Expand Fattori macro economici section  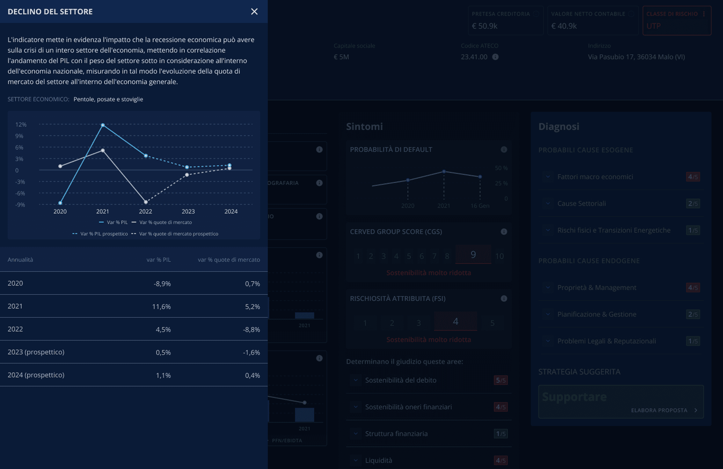[548, 177]
